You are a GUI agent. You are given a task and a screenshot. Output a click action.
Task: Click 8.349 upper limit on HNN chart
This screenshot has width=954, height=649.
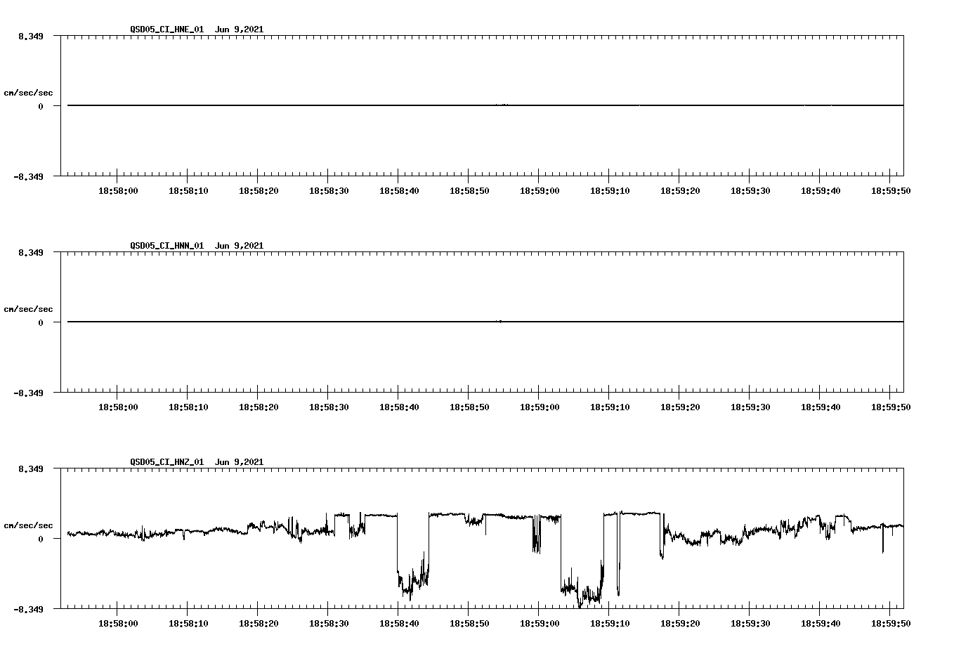pos(31,252)
